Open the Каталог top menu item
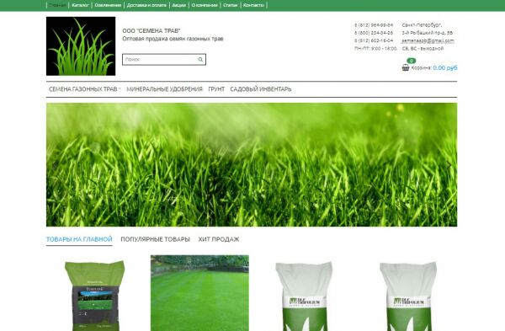 pyautogui.click(x=80, y=5)
